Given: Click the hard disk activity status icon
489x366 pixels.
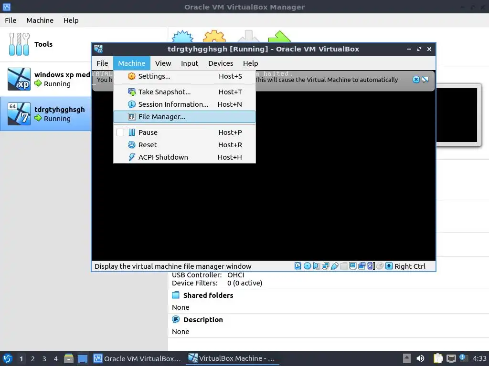Looking at the screenshot, I should coord(298,266).
